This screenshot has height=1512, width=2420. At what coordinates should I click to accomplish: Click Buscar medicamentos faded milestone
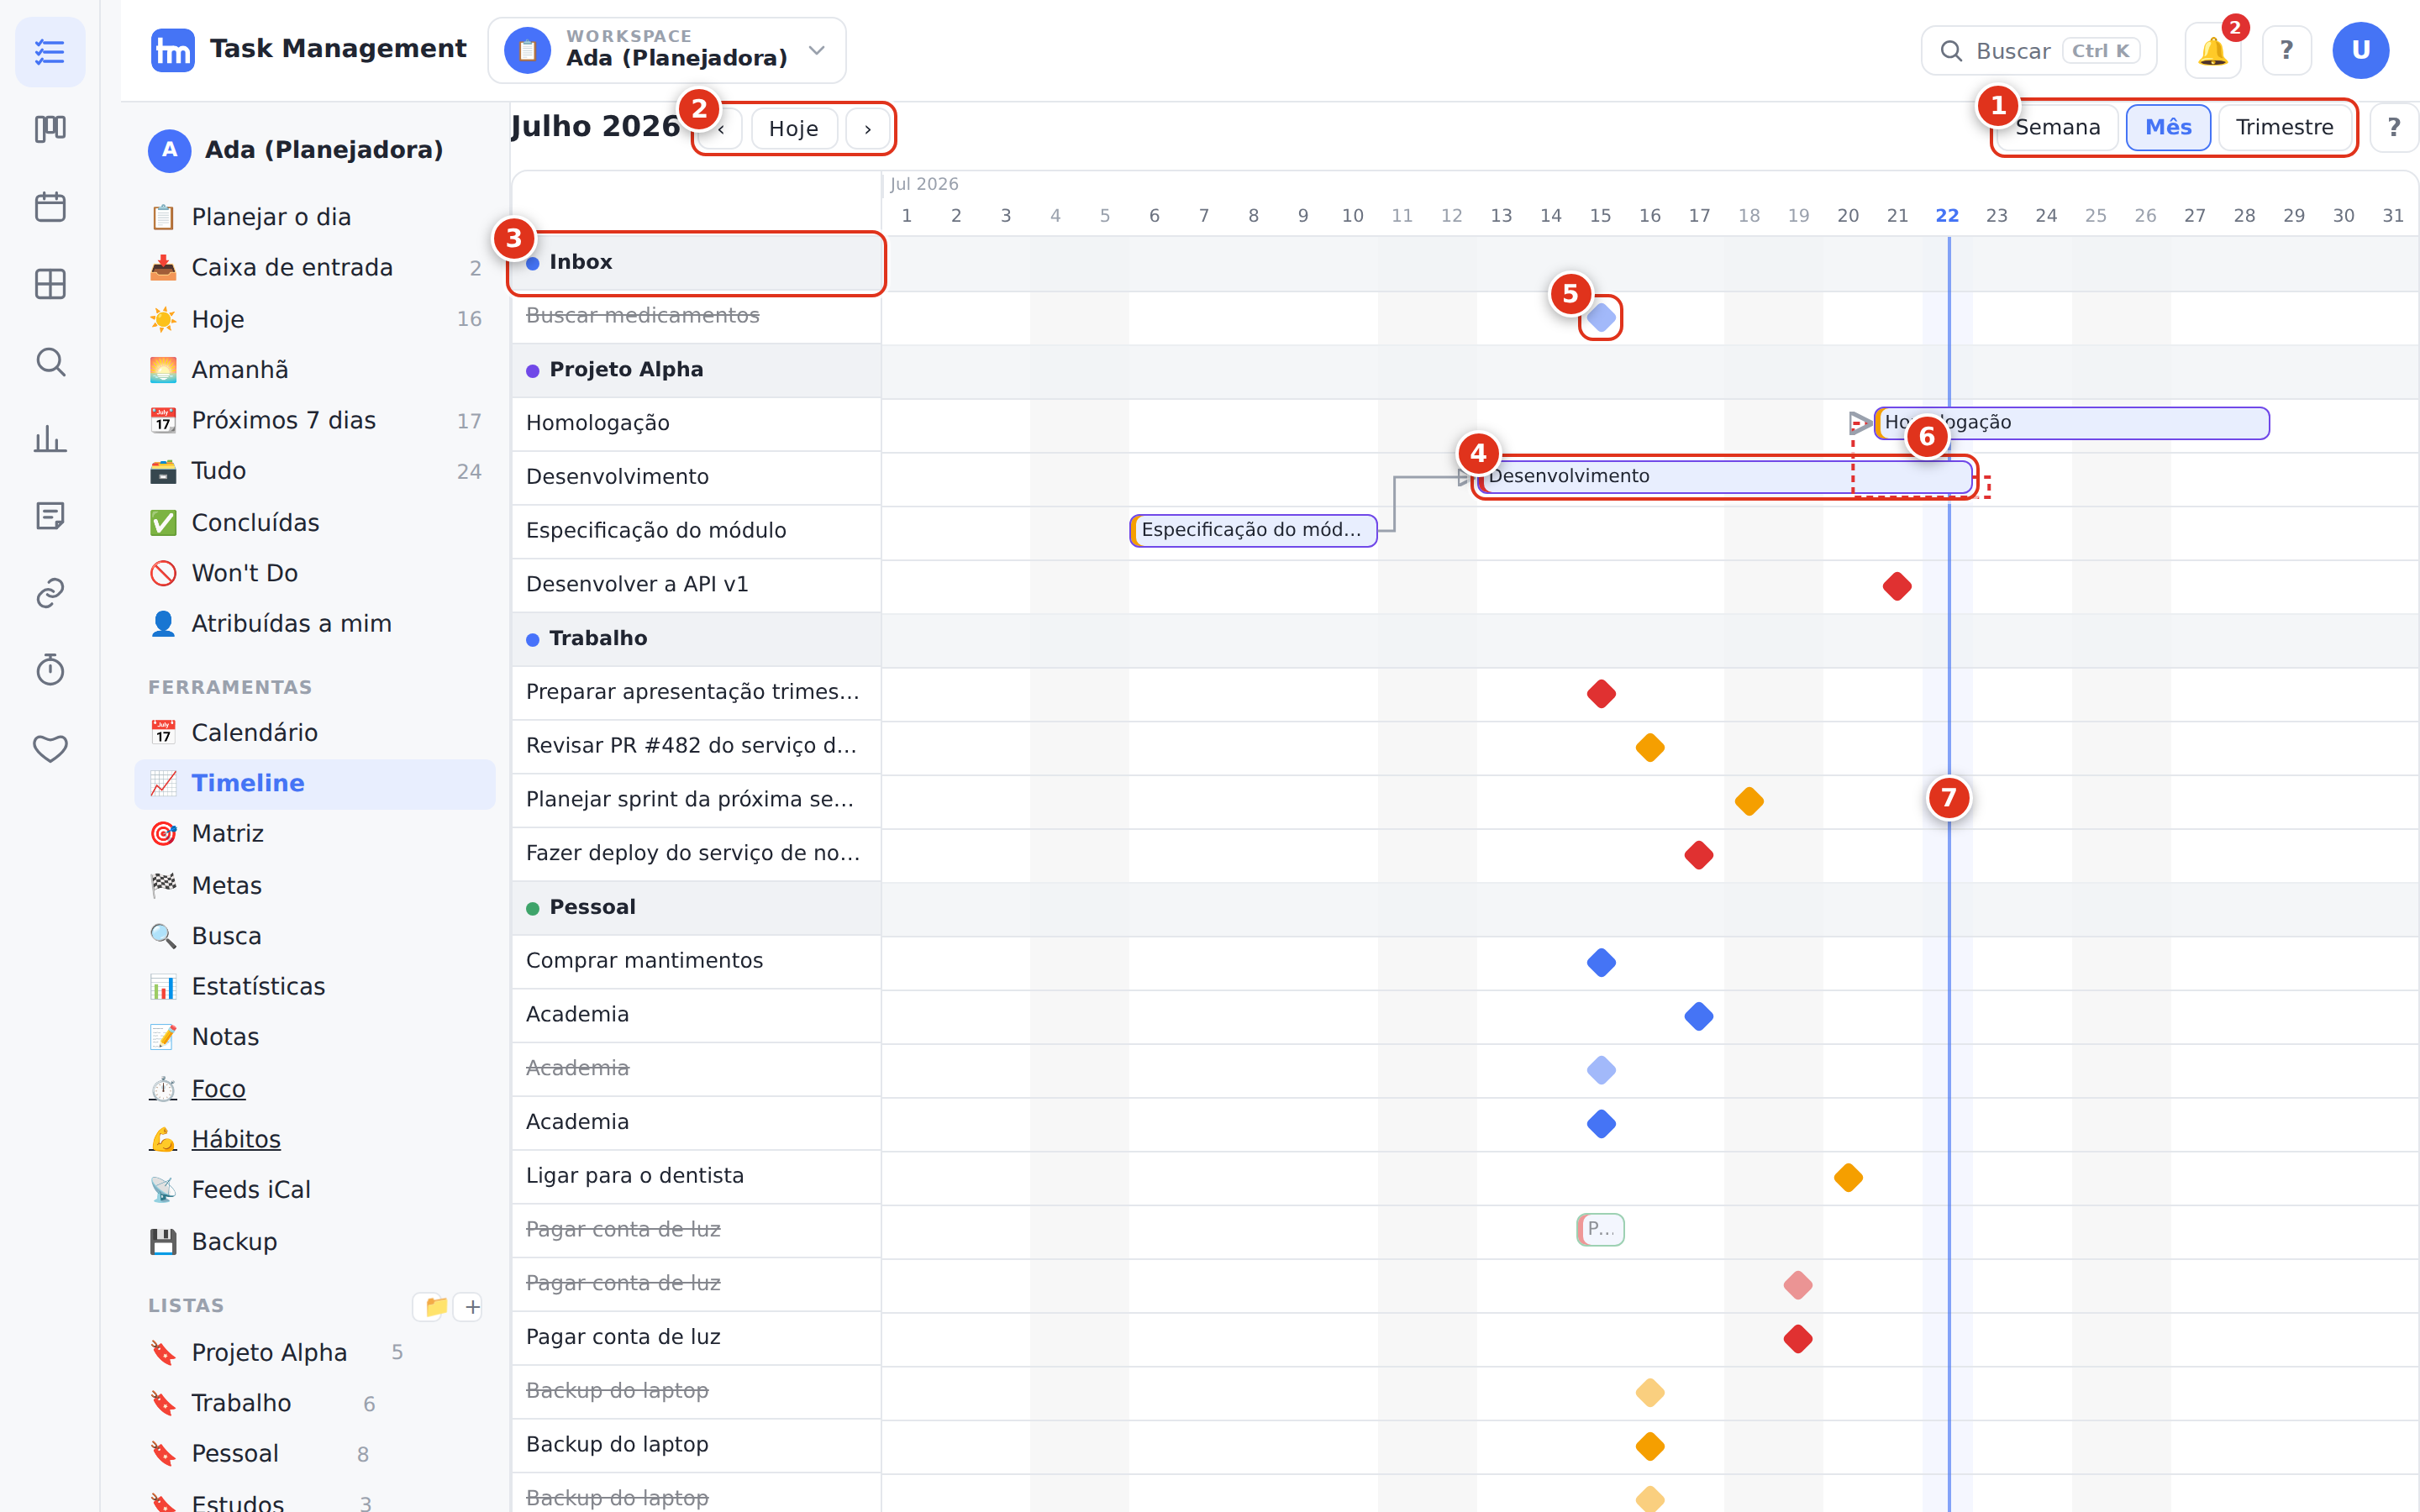coord(1601,317)
